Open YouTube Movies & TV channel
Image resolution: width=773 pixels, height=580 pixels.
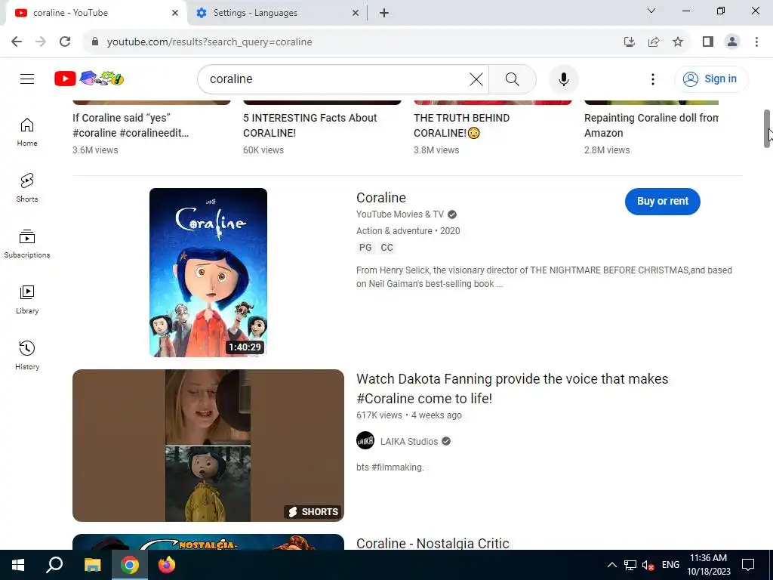point(400,214)
